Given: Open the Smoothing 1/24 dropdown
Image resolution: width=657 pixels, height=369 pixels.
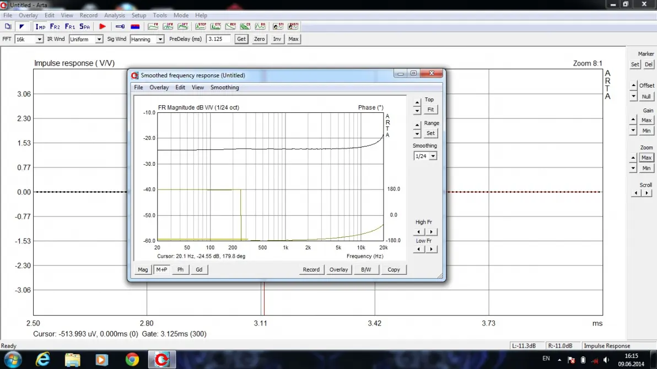Looking at the screenshot, I should click(x=433, y=156).
